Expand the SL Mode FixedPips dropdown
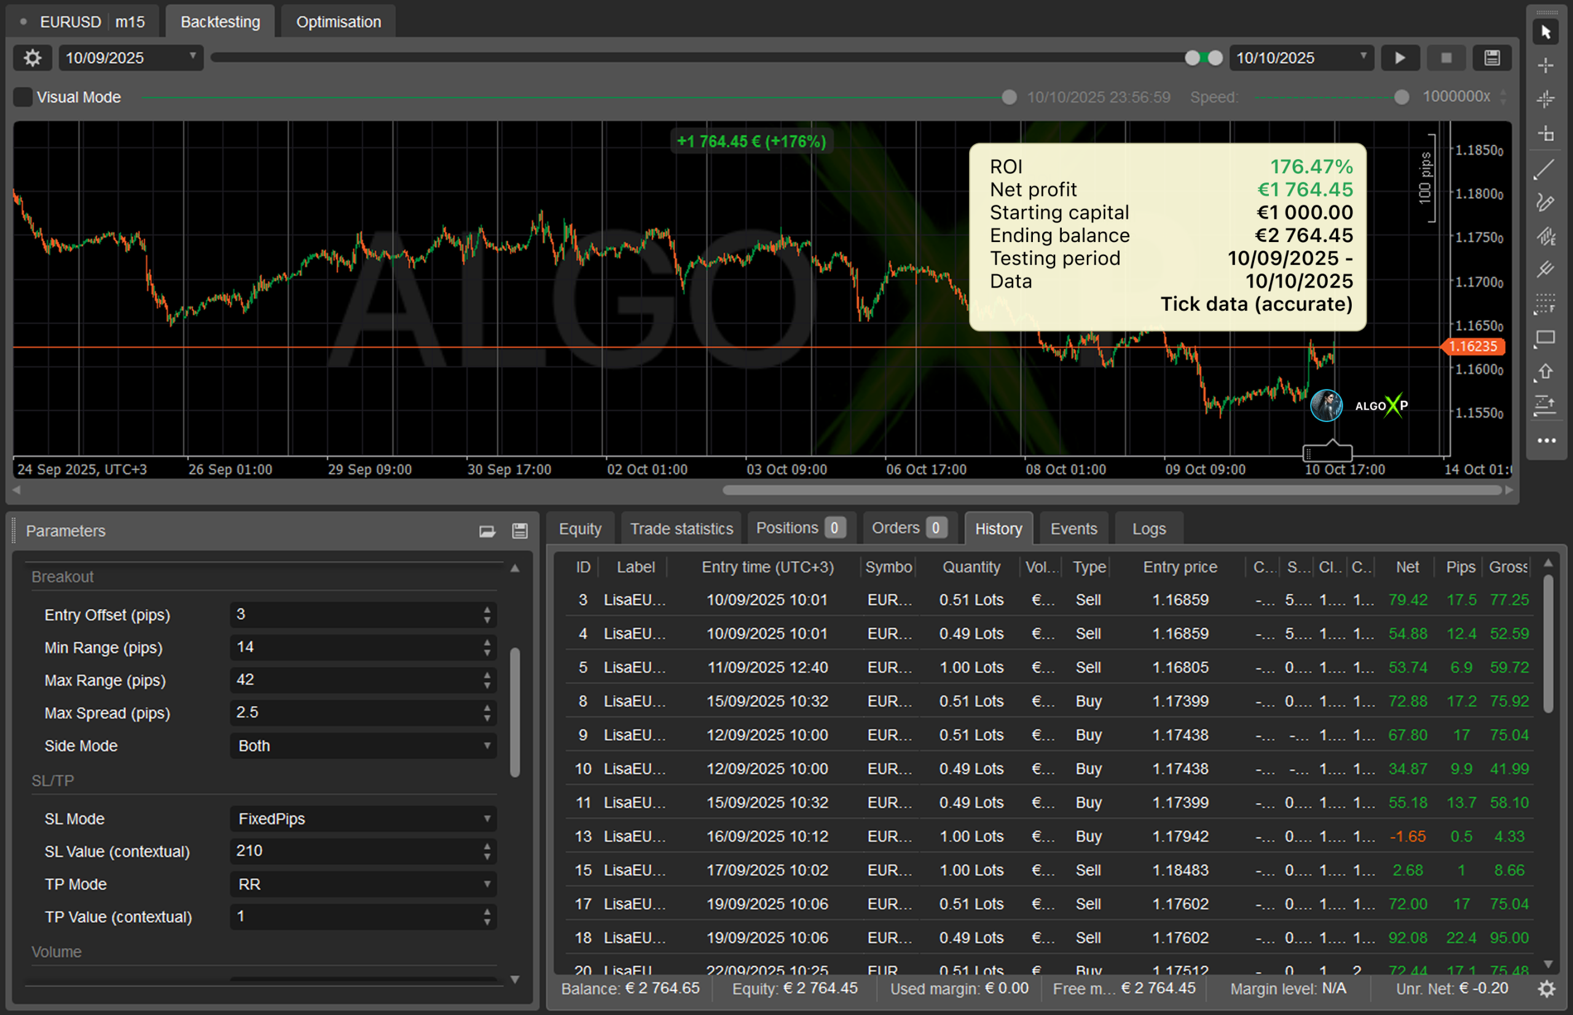1573x1015 pixels. click(363, 818)
